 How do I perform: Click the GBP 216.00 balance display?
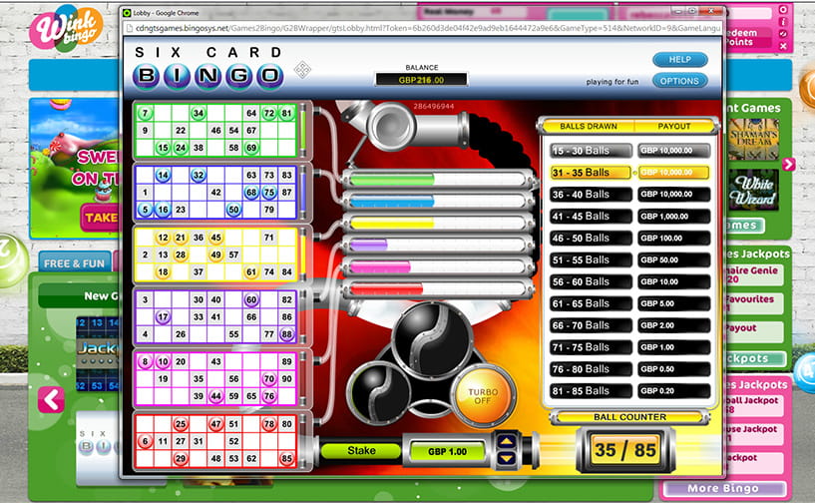pos(422,80)
